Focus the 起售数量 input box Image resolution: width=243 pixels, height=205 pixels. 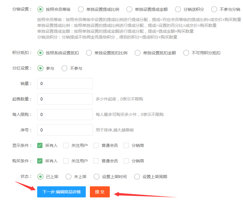point(65,99)
